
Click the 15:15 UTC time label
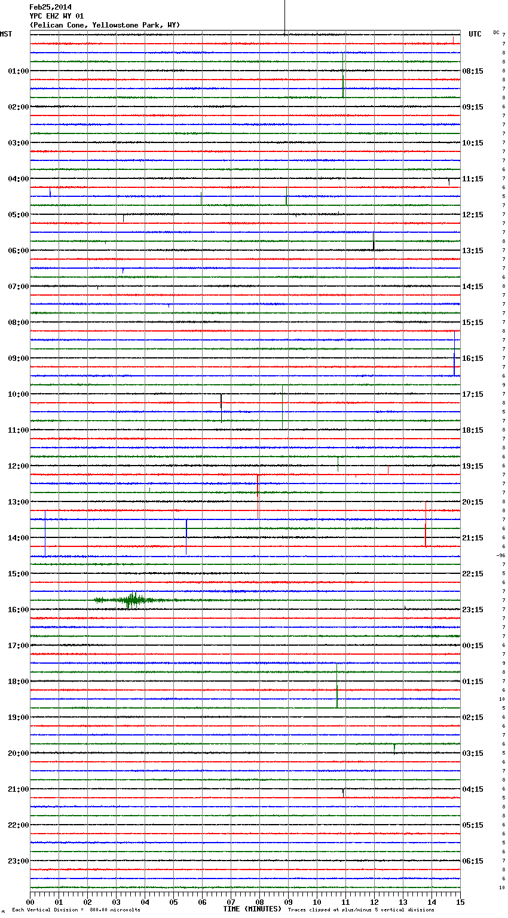click(473, 323)
